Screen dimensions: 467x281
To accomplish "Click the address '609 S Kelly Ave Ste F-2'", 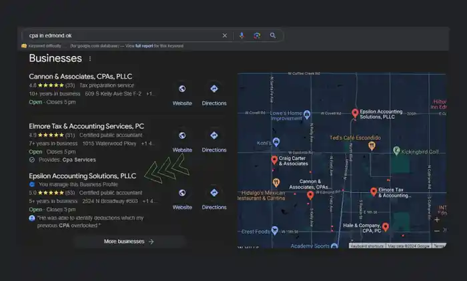I will [113, 94].
